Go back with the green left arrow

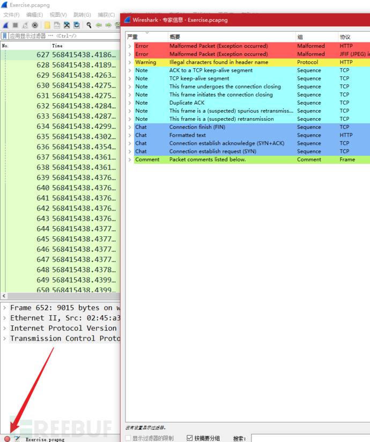coord(99,25)
